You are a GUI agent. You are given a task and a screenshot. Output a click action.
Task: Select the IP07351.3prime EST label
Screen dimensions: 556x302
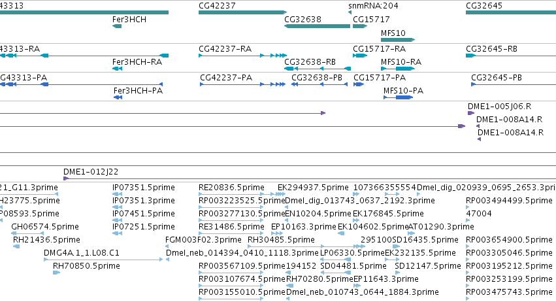pyautogui.click(x=144, y=201)
